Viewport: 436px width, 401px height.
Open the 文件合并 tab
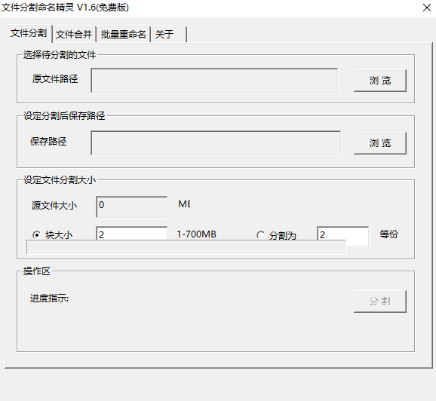pos(74,35)
